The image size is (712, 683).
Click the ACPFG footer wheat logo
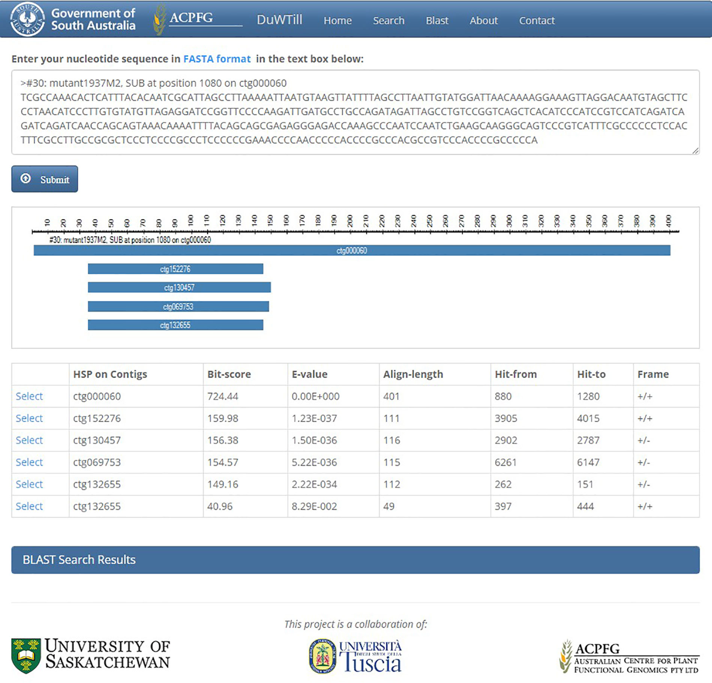tap(566, 656)
